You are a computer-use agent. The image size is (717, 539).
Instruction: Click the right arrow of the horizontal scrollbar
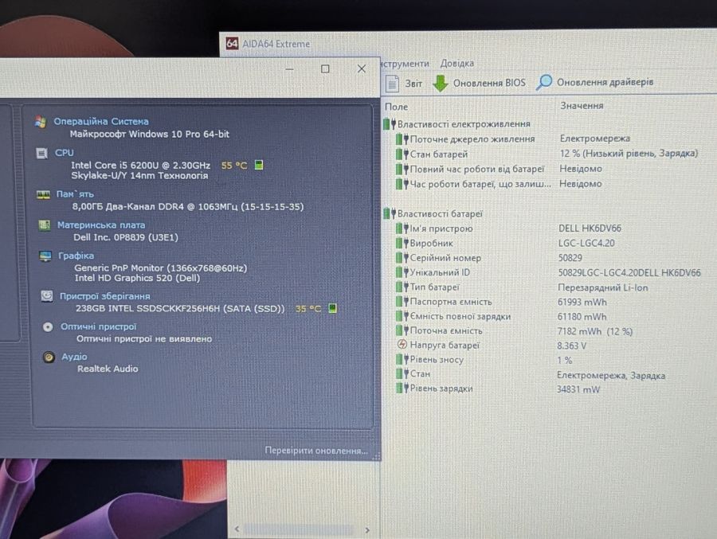coord(367,530)
